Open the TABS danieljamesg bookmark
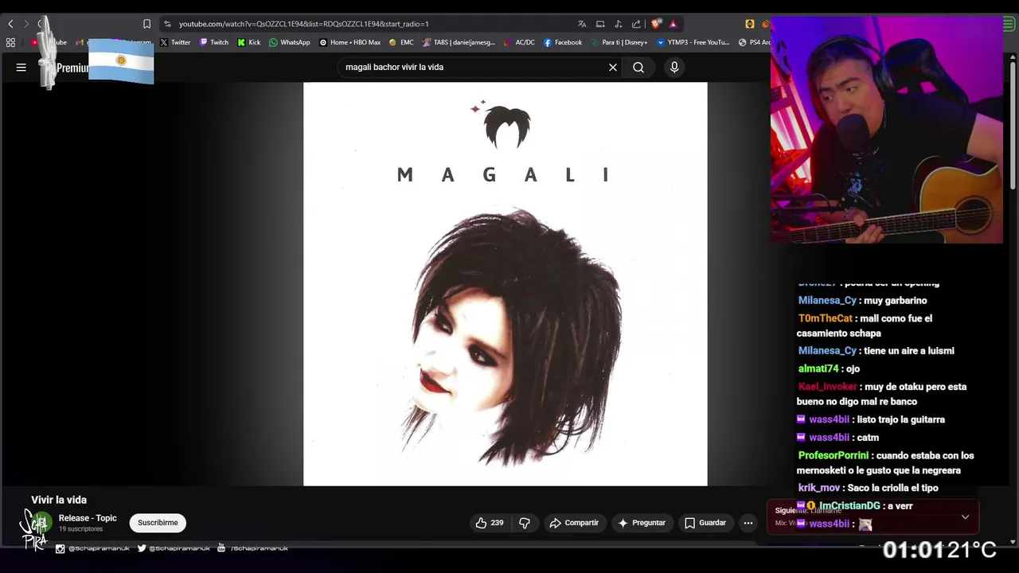Viewport: 1019px width, 573px height. tap(459, 42)
